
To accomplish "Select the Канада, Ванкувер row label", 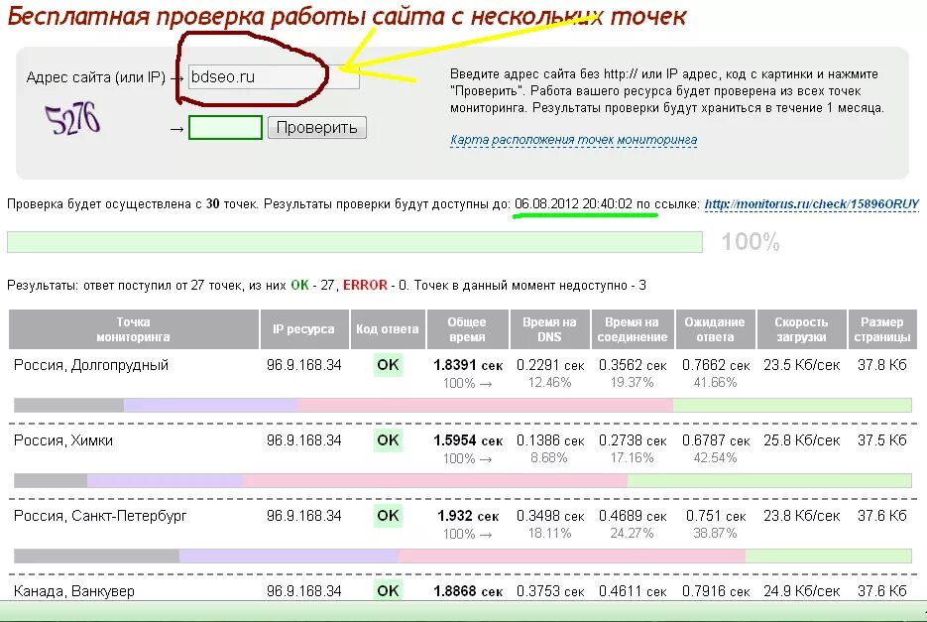I will coord(74,591).
